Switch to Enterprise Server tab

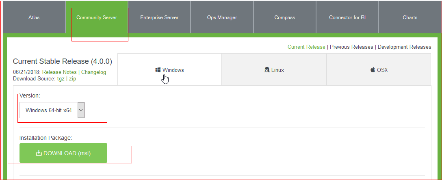(x=159, y=17)
